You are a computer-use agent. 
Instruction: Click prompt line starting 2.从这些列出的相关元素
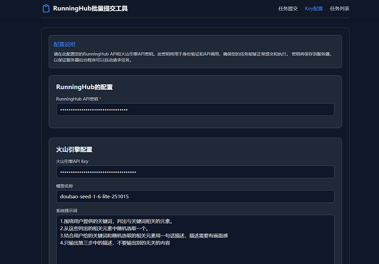point(104,228)
